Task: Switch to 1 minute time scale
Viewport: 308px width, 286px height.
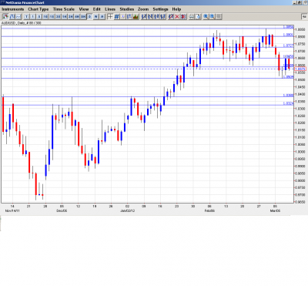Action: 33,17
